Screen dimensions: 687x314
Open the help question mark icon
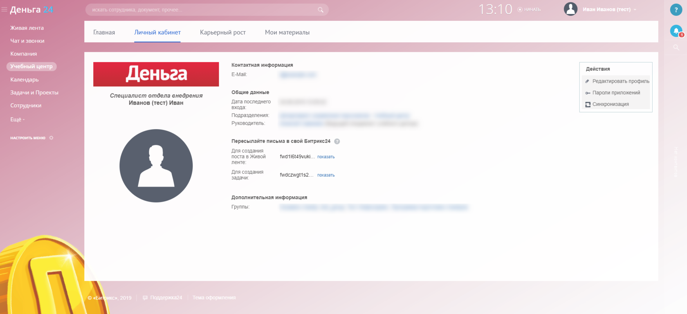pyautogui.click(x=676, y=10)
